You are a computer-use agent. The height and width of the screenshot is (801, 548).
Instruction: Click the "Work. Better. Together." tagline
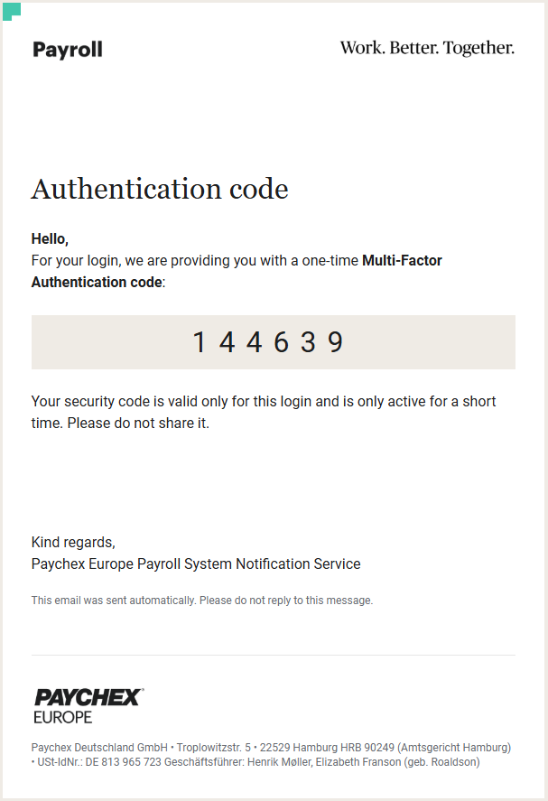[427, 48]
